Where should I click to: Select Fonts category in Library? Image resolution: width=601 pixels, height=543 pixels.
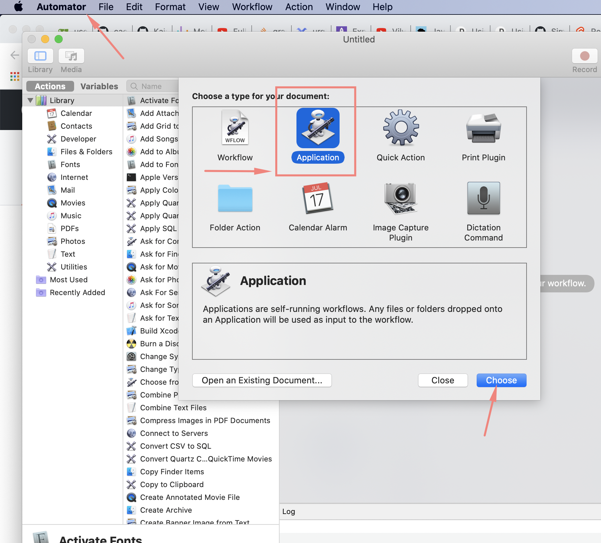pyautogui.click(x=70, y=164)
